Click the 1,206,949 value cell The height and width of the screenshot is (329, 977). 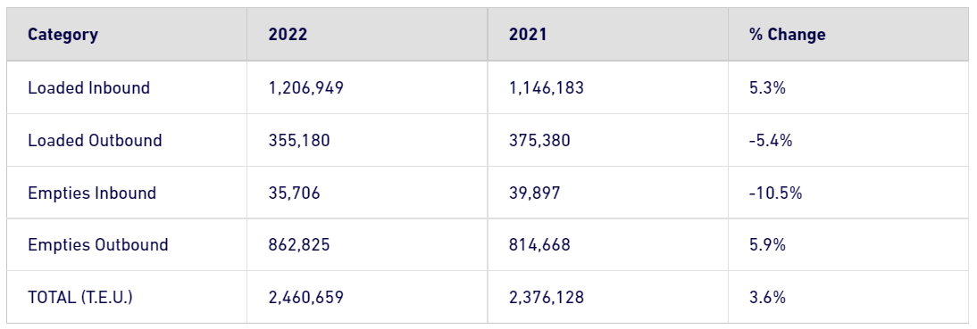click(306, 87)
